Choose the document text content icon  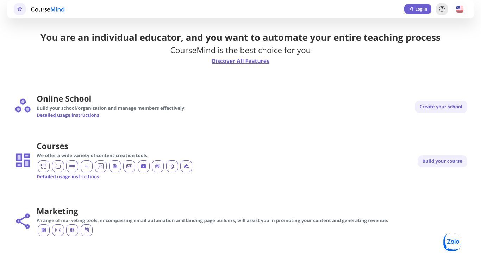[x=115, y=166]
